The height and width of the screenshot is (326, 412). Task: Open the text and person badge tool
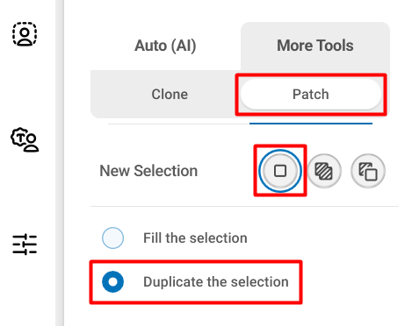click(25, 139)
